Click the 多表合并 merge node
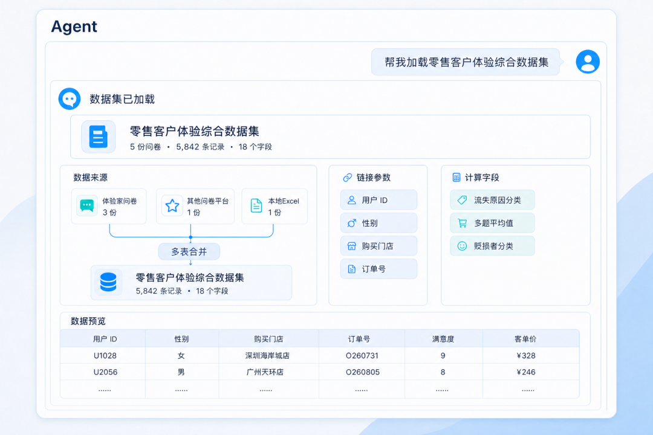This screenshot has width=653, height=435. [189, 251]
